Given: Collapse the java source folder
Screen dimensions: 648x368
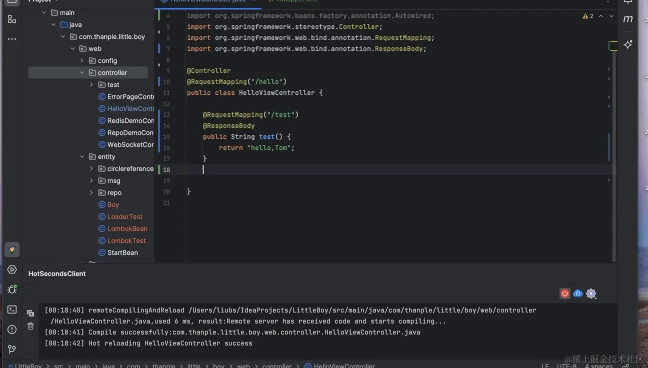Looking at the screenshot, I should pos(53,24).
